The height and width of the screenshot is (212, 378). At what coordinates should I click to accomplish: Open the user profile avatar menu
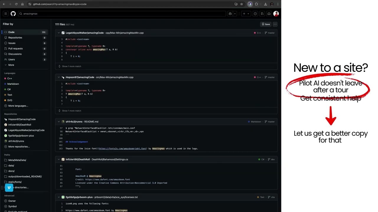click(276, 14)
